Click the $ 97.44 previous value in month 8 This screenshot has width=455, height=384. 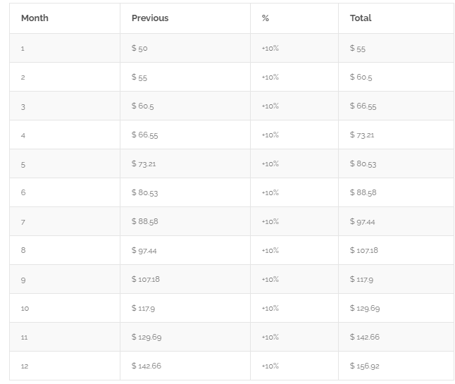(144, 251)
